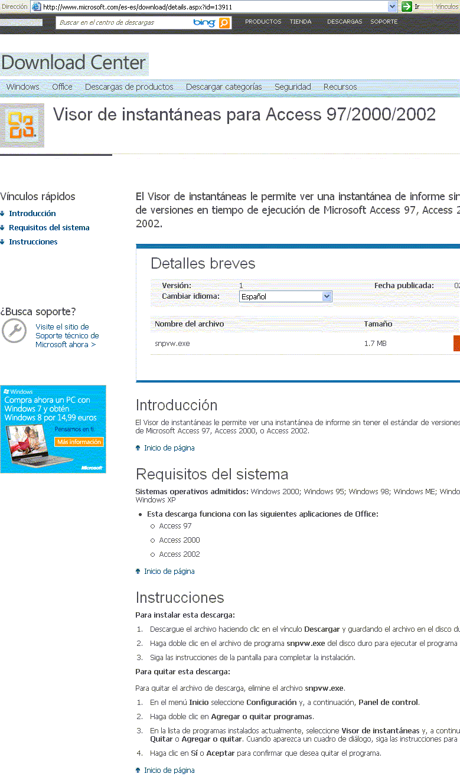Click the Bing search magnifier button

click(x=224, y=22)
